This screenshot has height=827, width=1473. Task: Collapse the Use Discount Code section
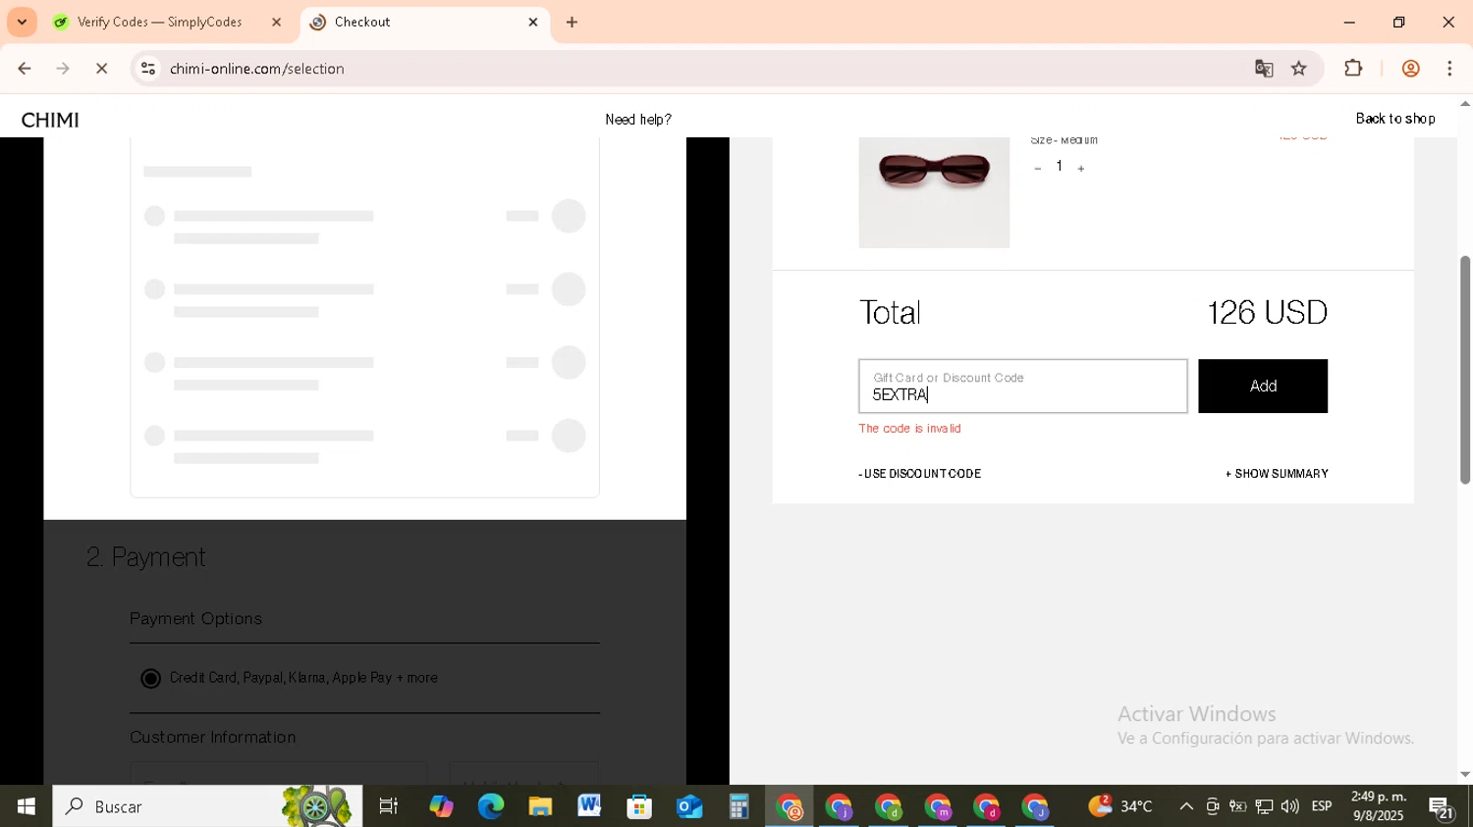point(919,474)
